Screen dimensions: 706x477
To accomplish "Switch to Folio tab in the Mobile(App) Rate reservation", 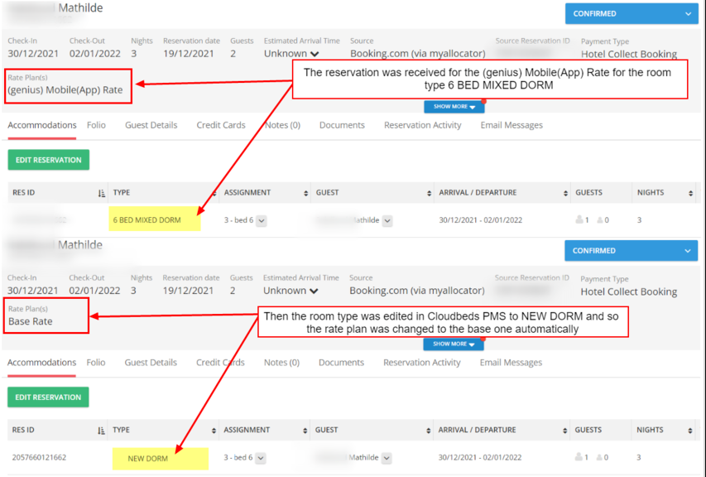I will pos(96,125).
